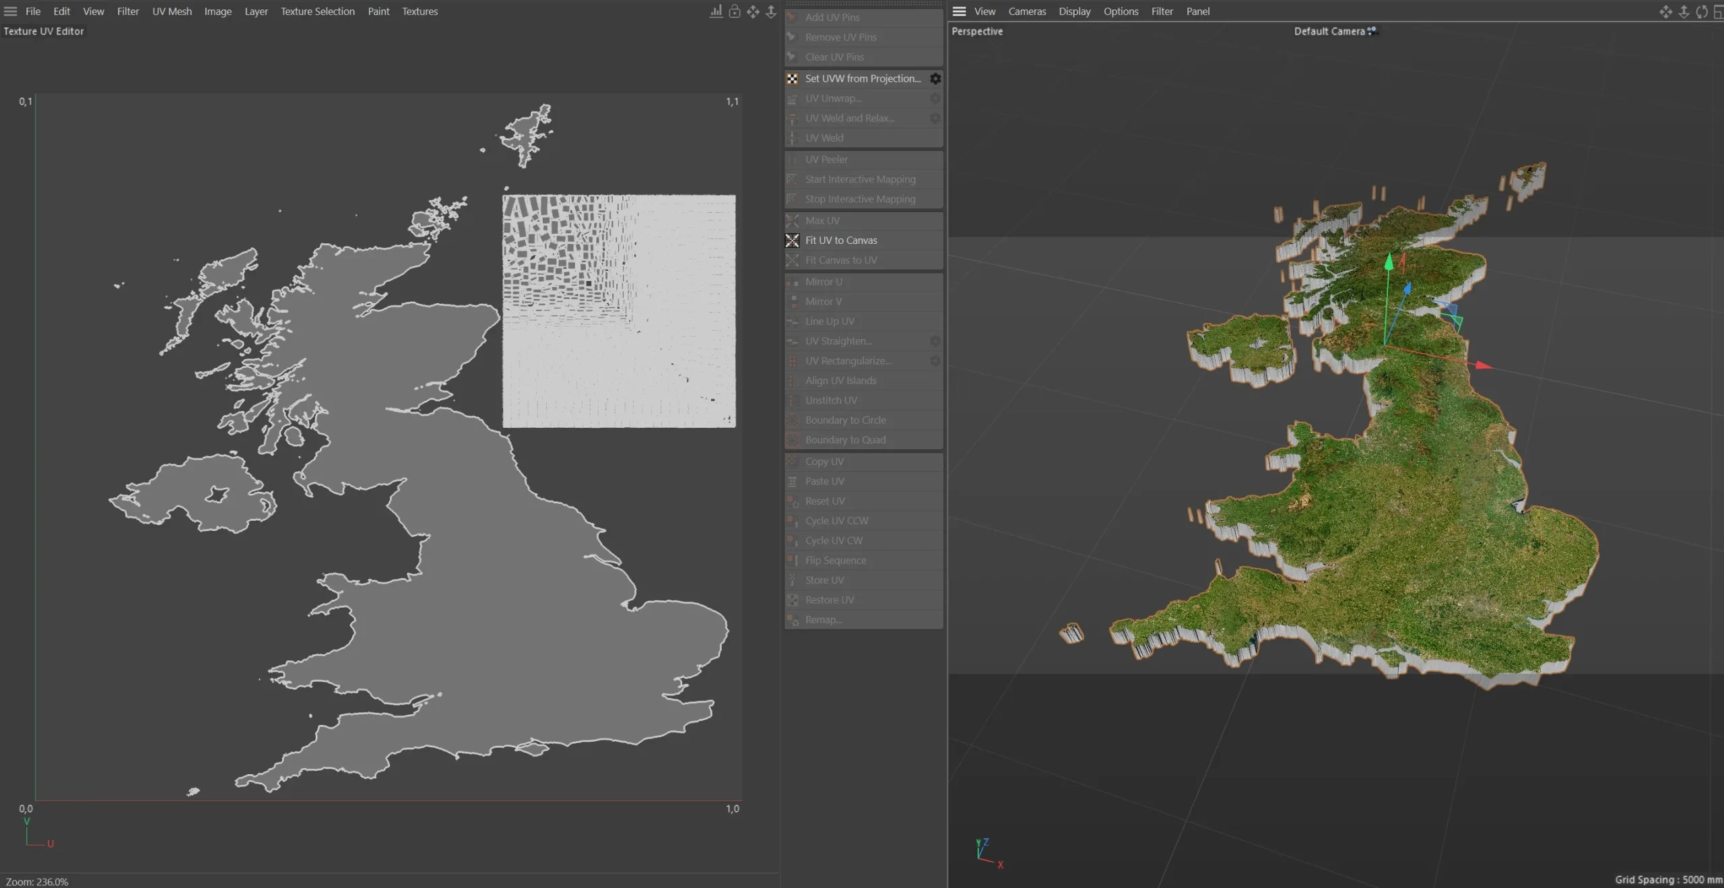The image size is (1724, 888).
Task: Toggle the texture lock icon above the UV editor
Action: [x=735, y=11]
